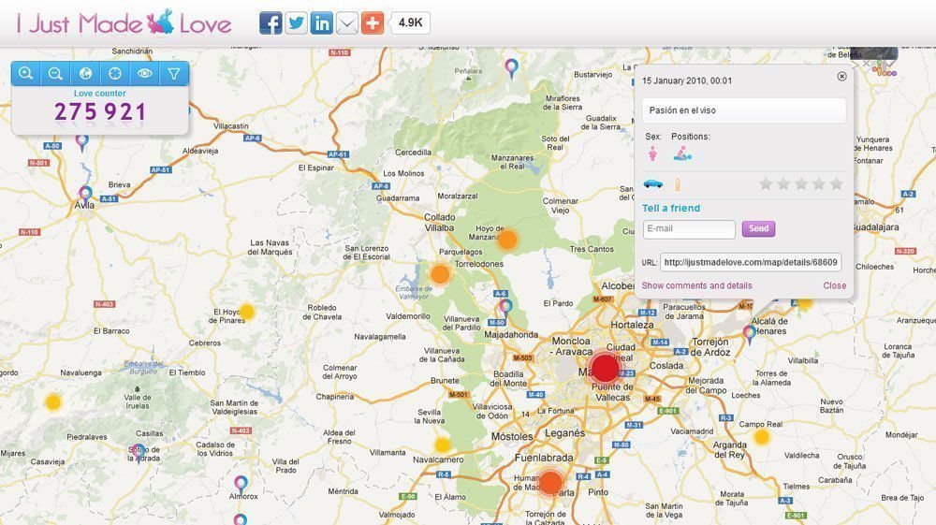Open the map filter funnel icon
The width and height of the screenshot is (936, 525).
tap(174, 73)
